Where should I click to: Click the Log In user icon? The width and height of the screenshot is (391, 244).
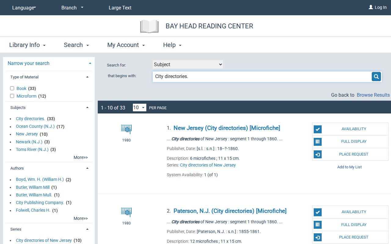pos(371,7)
